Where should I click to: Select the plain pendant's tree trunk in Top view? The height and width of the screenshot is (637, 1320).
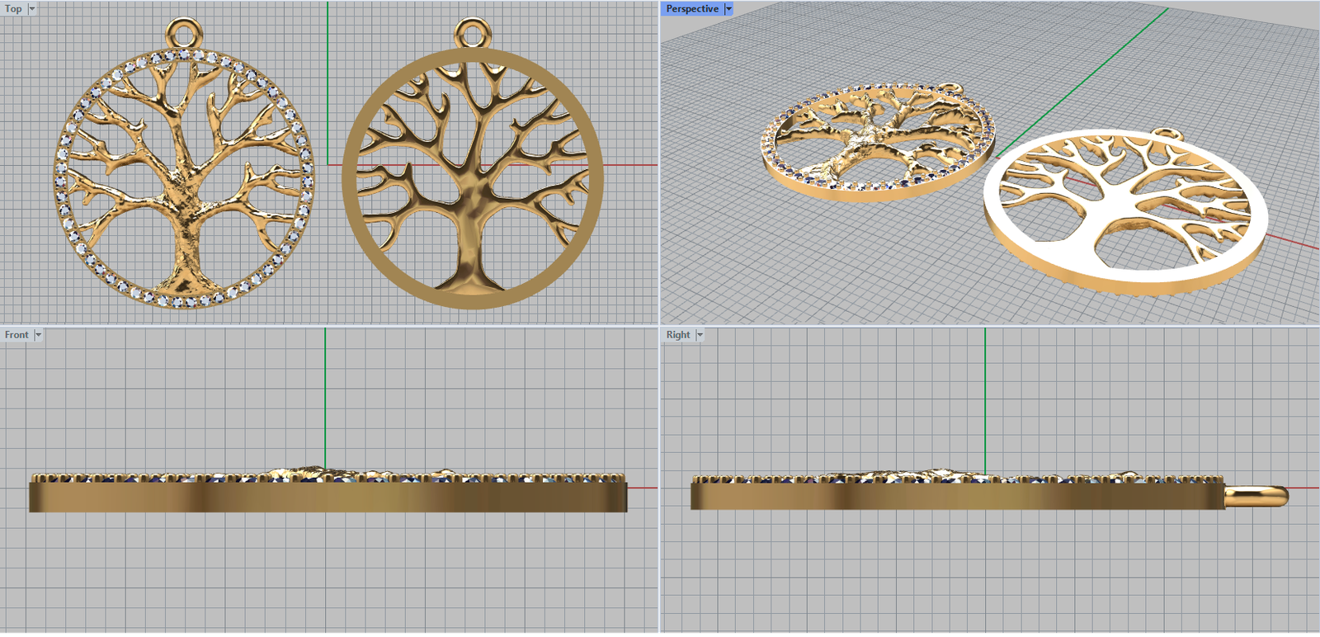[472, 239]
